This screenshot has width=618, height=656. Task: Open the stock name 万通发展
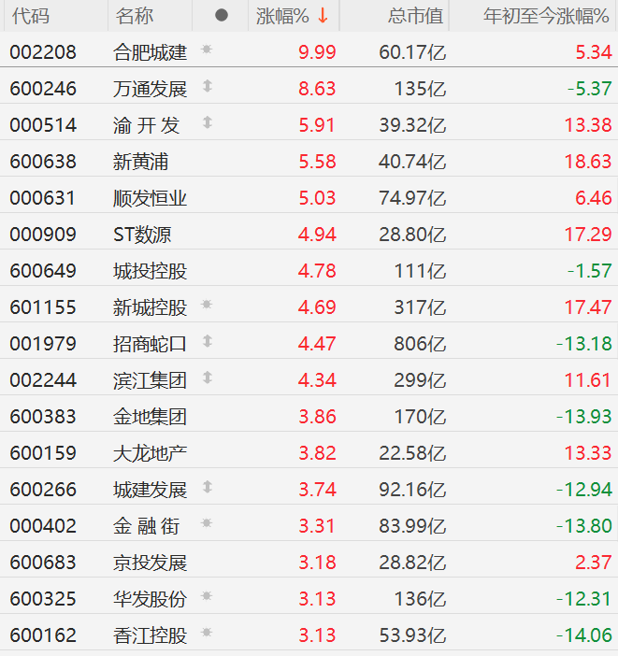click(150, 89)
